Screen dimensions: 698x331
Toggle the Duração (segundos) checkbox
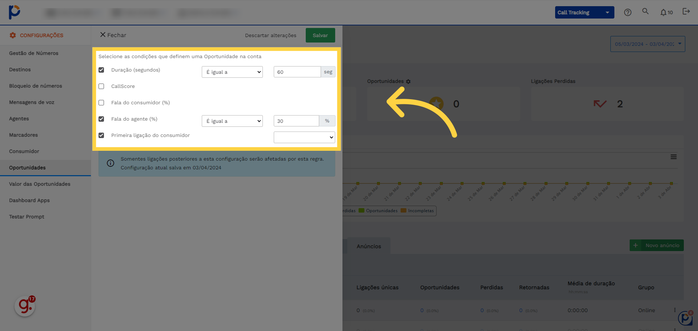(x=101, y=70)
